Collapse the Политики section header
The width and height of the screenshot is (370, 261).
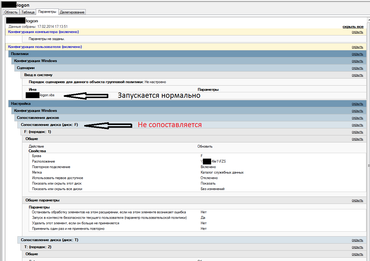[x=20, y=54]
